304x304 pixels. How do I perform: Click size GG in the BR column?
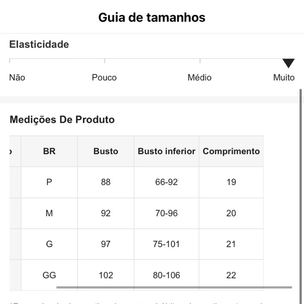coord(49,275)
